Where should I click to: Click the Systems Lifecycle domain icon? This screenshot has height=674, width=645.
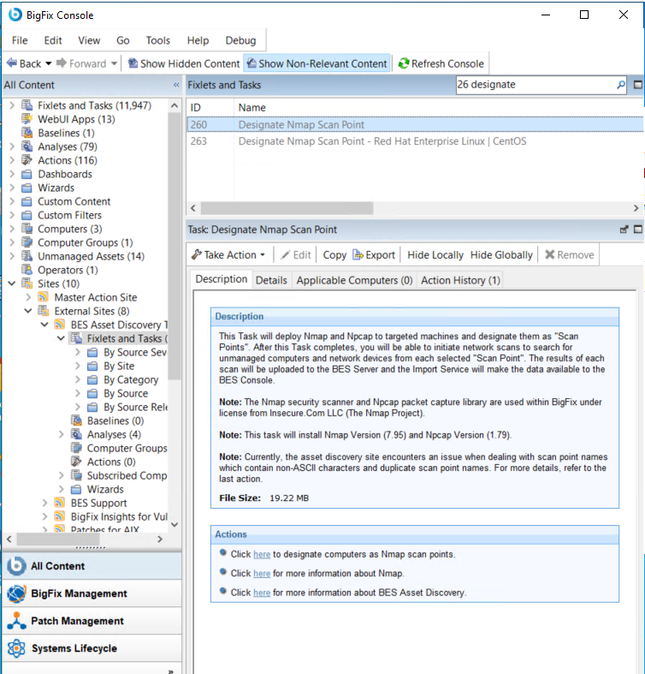[x=16, y=648]
